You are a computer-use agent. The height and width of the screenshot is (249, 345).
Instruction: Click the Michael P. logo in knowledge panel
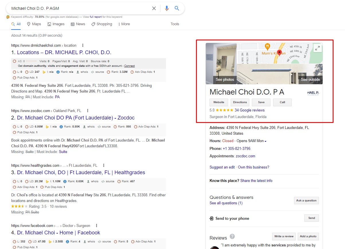[x=313, y=93]
